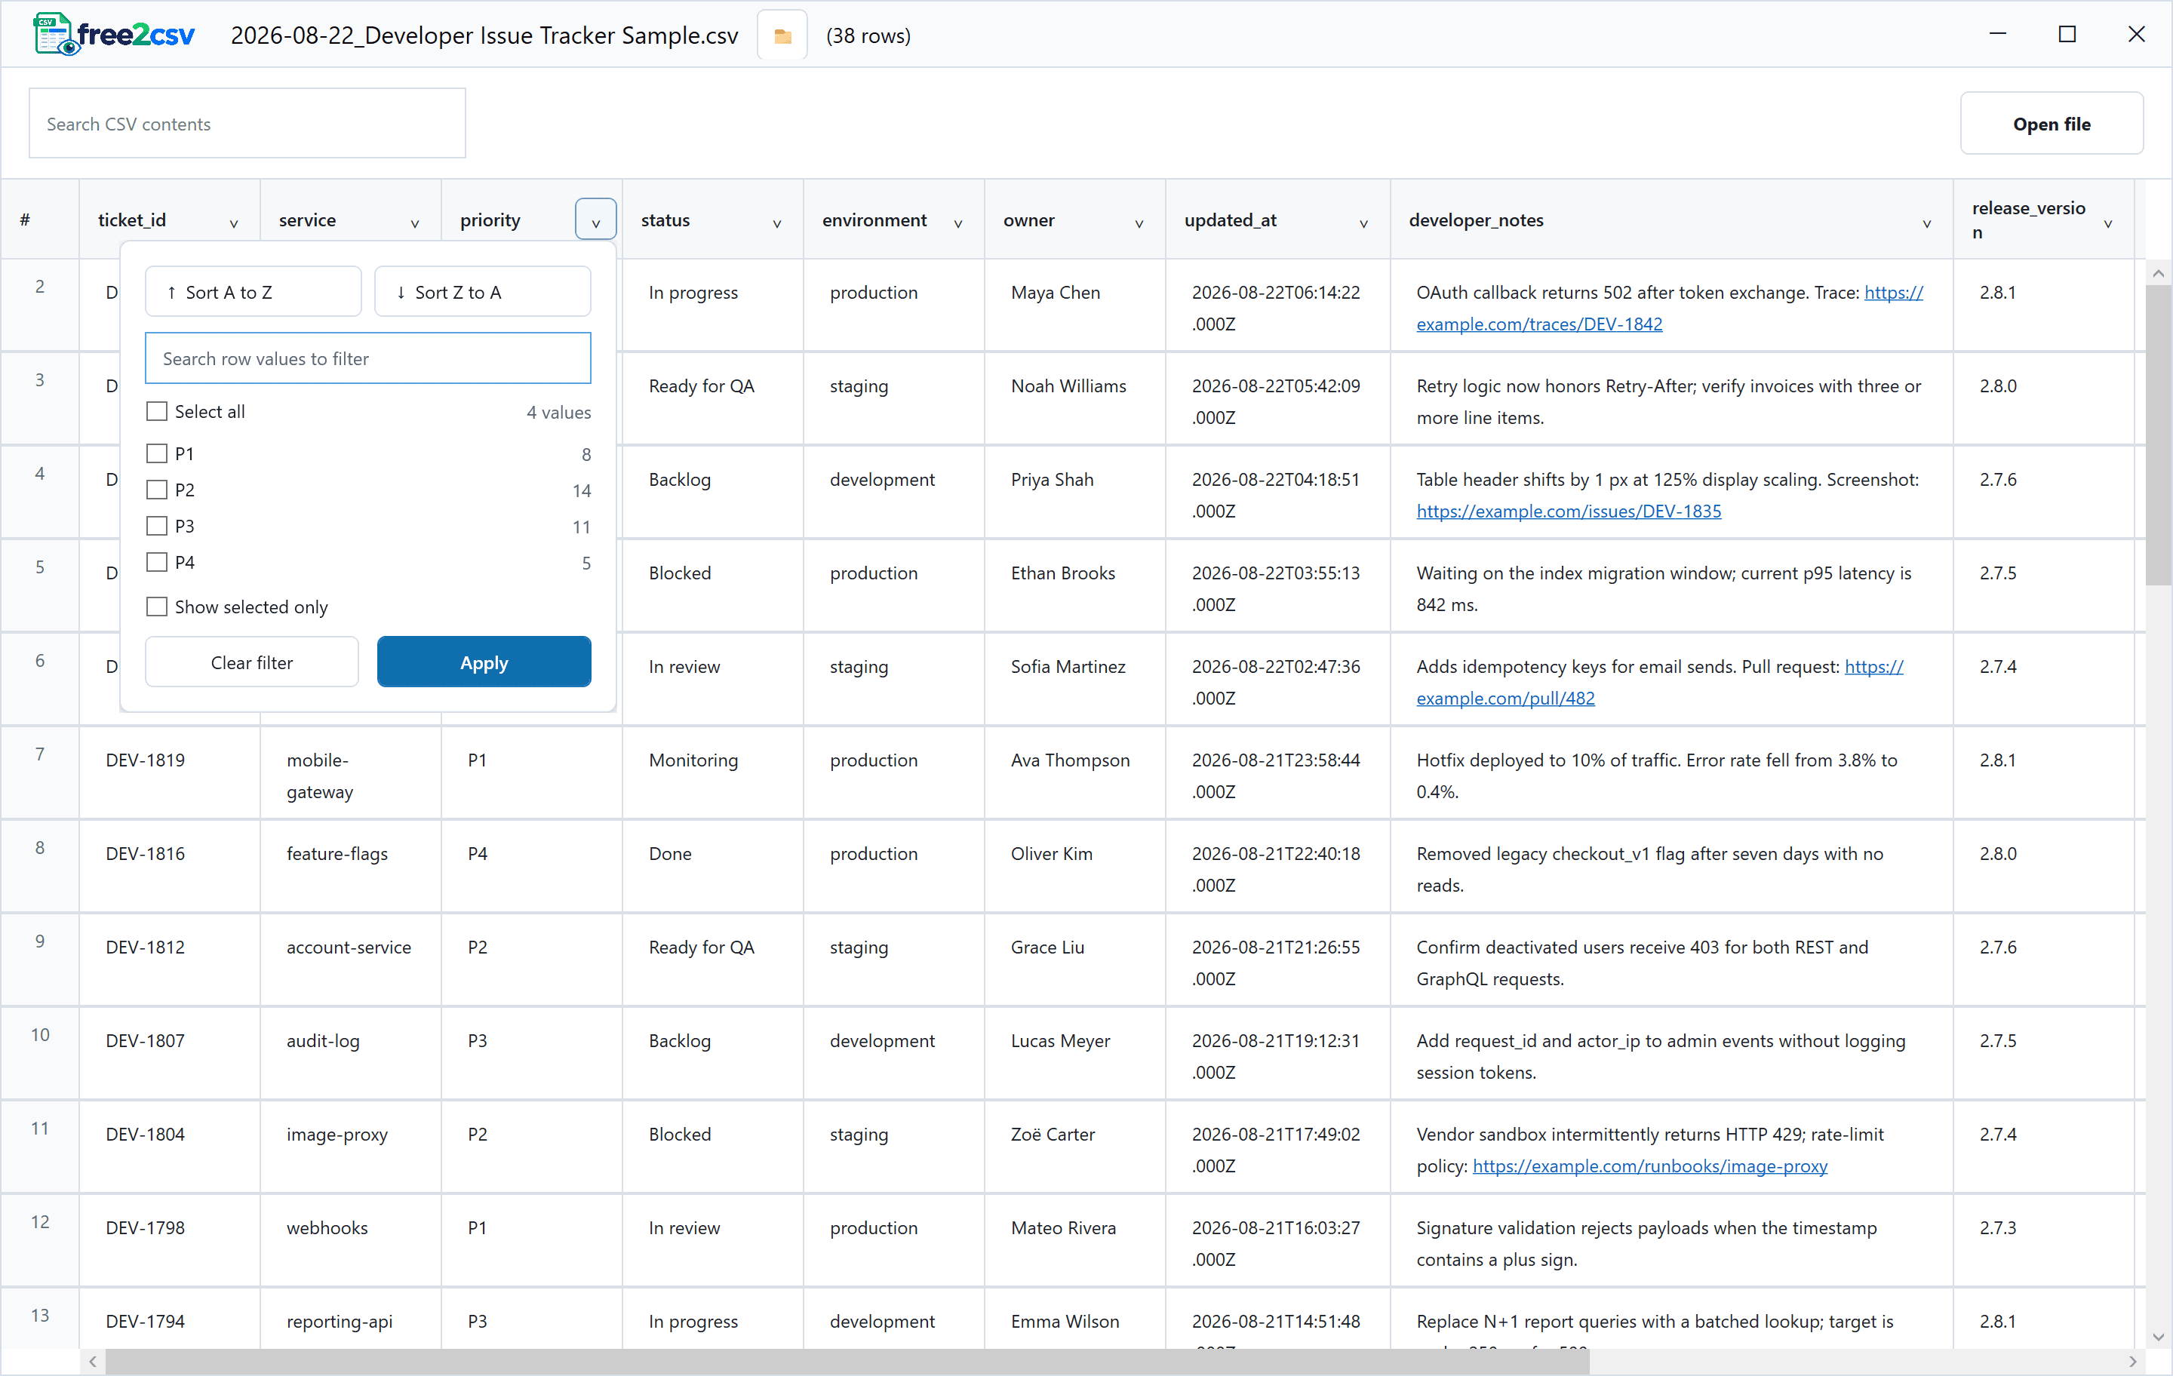2173x1376 pixels.
Task: Tick the P2 priority checkbox
Action: click(x=157, y=490)
